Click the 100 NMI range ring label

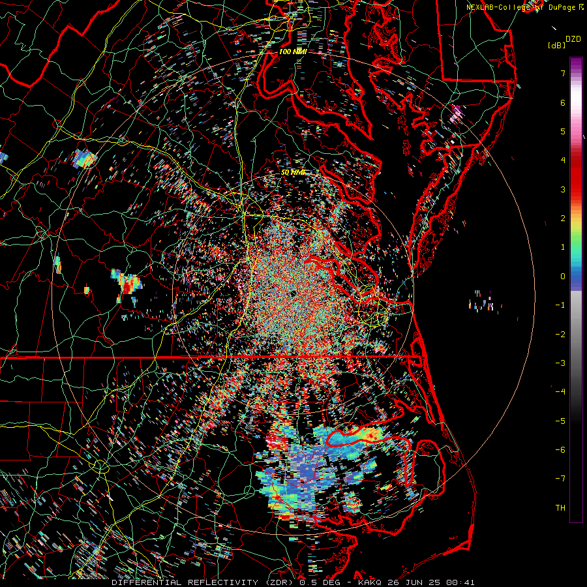(293, 52)
